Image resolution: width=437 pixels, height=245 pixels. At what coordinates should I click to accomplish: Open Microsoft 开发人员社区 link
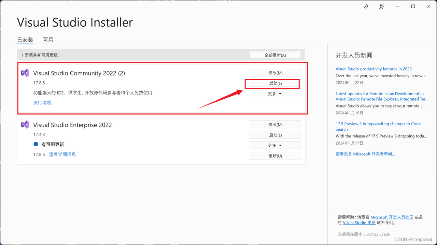[x=392, y=217]
